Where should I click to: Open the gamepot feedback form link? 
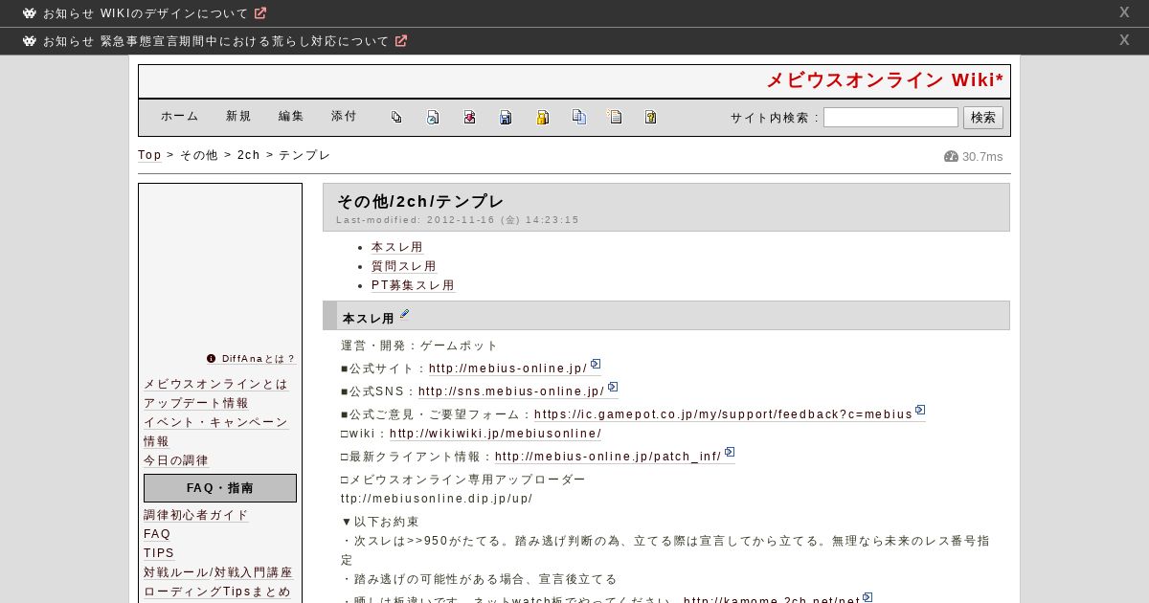click(724, 414)
